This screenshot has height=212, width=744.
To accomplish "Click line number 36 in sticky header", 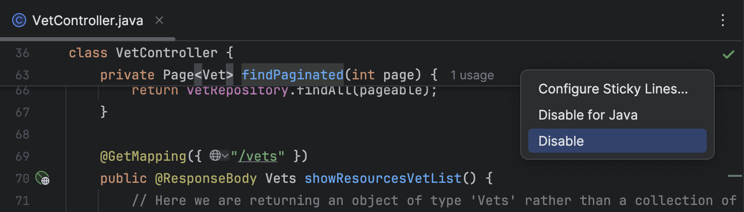I will (22, 53).
